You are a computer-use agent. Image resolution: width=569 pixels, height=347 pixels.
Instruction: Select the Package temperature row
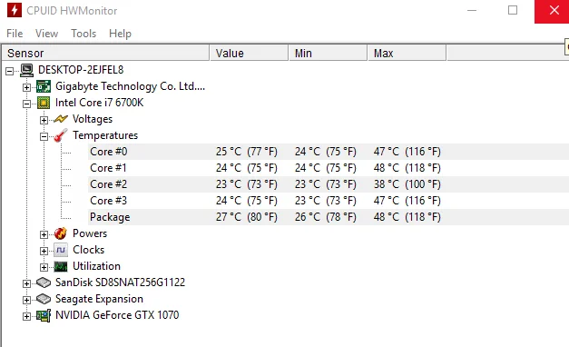[329, 217]
